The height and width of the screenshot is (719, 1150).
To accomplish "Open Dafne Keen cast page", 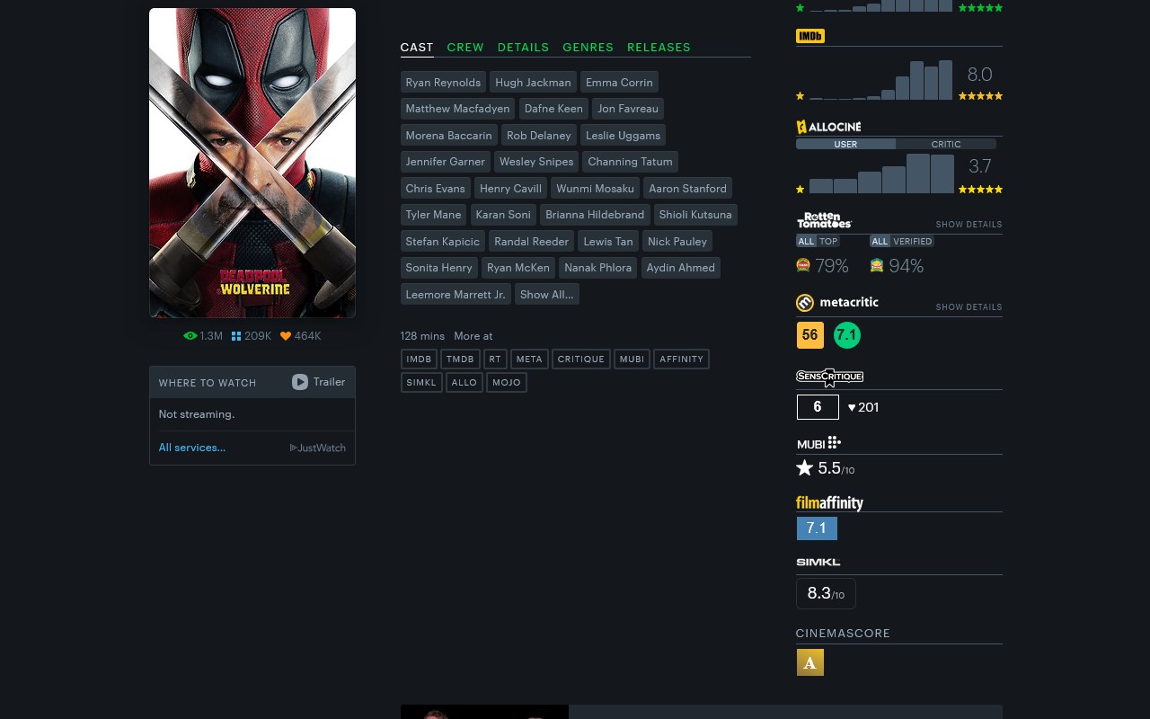I will click(x=553, y=109).
